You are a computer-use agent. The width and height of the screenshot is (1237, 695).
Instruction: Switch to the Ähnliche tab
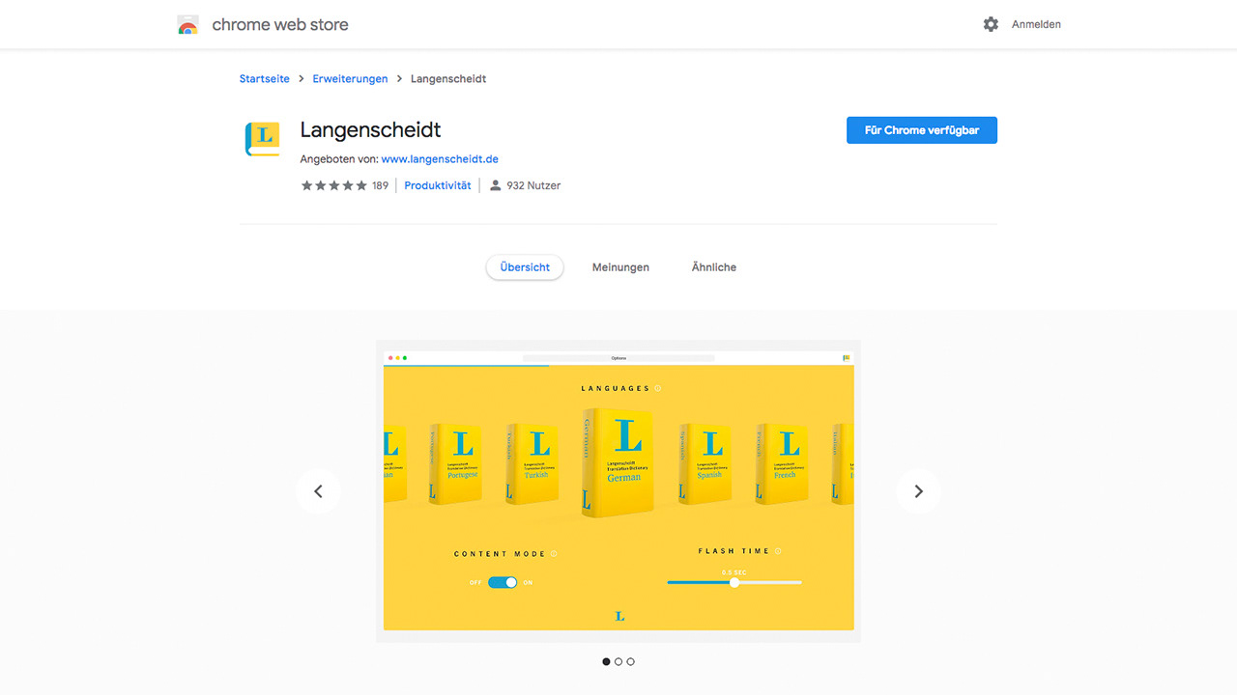point(714,267)
